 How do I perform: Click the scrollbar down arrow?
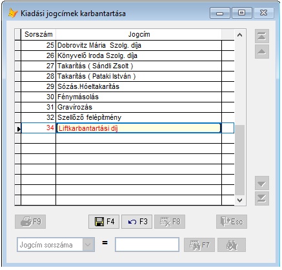pos(239,200)
